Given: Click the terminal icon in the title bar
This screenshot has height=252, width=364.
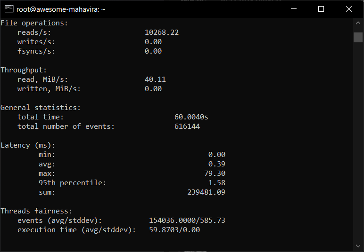Looking at the screenshot, I should coord(8,9).
